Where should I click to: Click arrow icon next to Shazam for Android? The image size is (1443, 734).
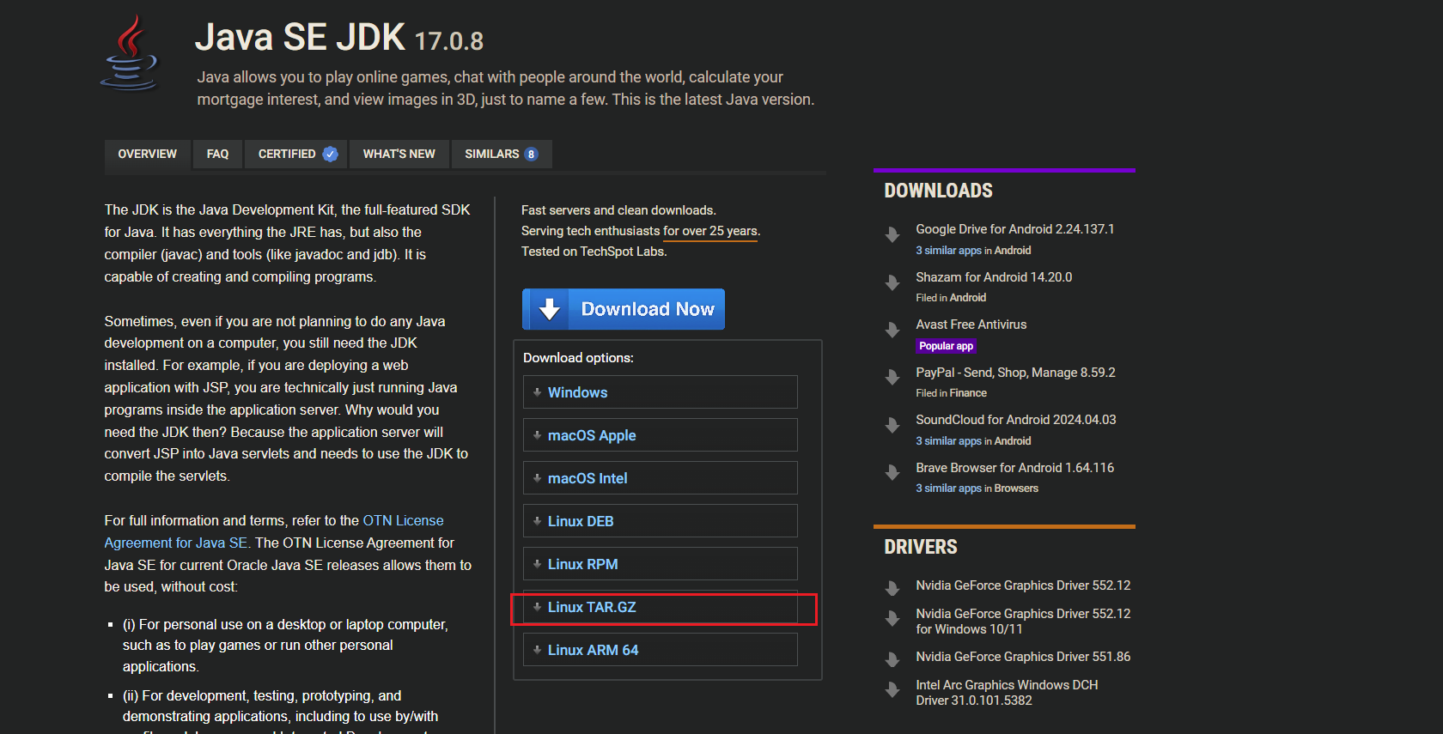point(892,282)
